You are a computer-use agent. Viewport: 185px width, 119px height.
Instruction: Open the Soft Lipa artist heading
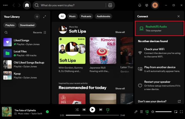click(78, 31)
